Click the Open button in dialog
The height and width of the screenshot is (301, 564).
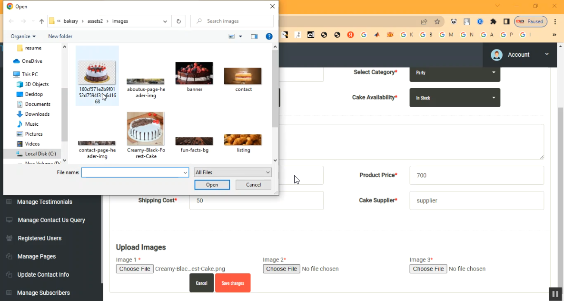click(212, 185)
